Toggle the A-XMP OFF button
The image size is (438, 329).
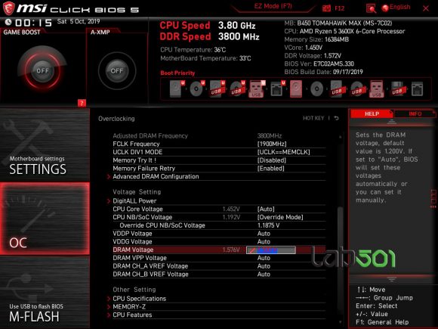click(117, 71)
